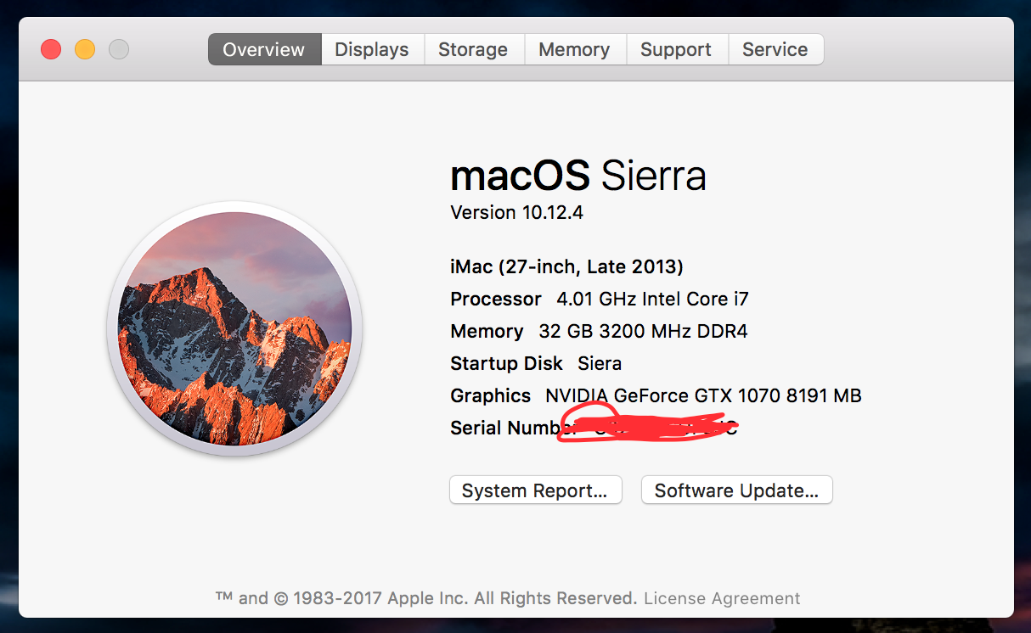Open the License Agreement link
This screenshot has height=633, width=1031.
coord(722,598)
